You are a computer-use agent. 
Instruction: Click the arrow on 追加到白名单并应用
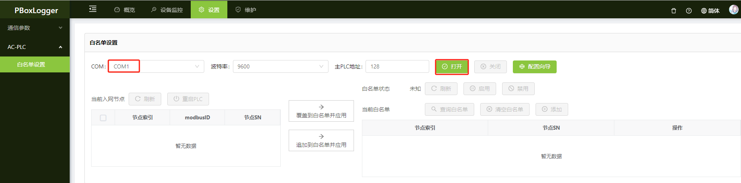point(321,136)
